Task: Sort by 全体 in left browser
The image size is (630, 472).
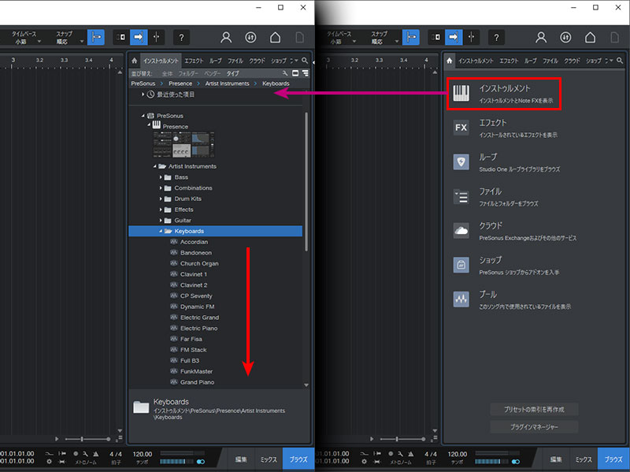Action: pos(167,73)
